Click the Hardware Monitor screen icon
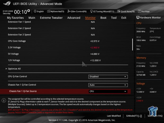Image resolution: width=164 pixels, height=123 pixels. click(138, 17)
